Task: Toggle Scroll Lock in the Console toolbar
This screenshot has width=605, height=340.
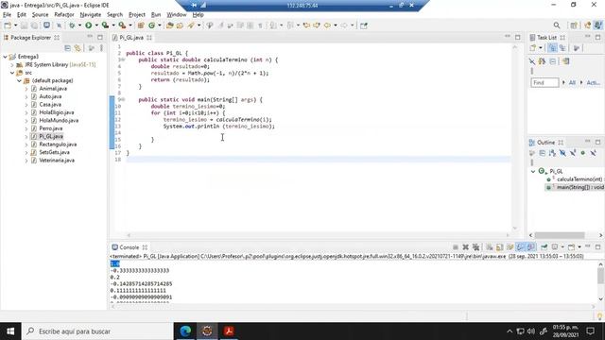Action: (500, 247)
